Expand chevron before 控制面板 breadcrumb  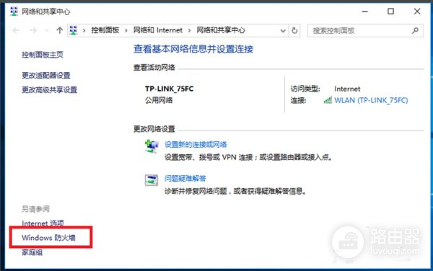(84, 30)
